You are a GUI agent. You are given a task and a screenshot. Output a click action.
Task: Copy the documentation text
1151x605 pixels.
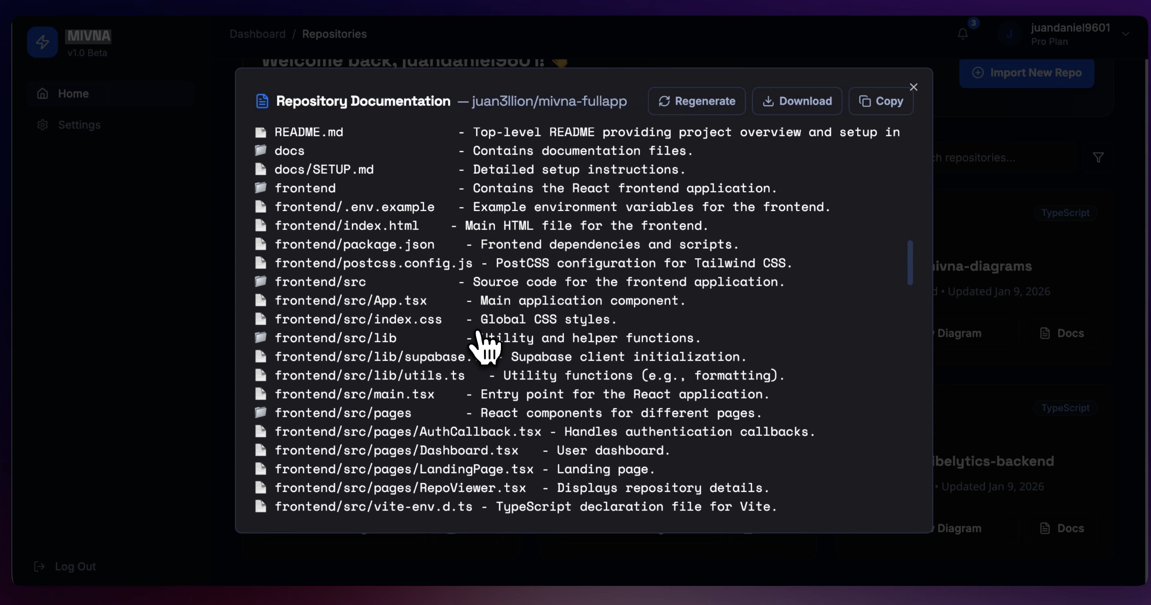(x=881, y=101)
